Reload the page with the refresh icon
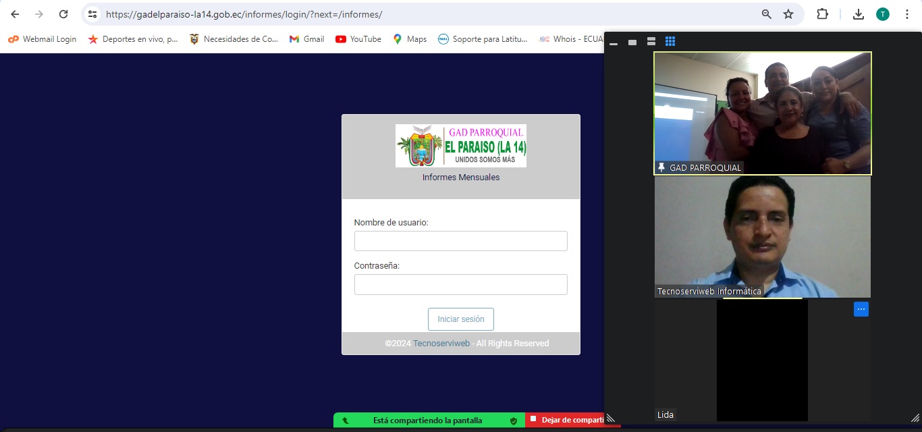This screenshot has height=432, width=922. 63,14
